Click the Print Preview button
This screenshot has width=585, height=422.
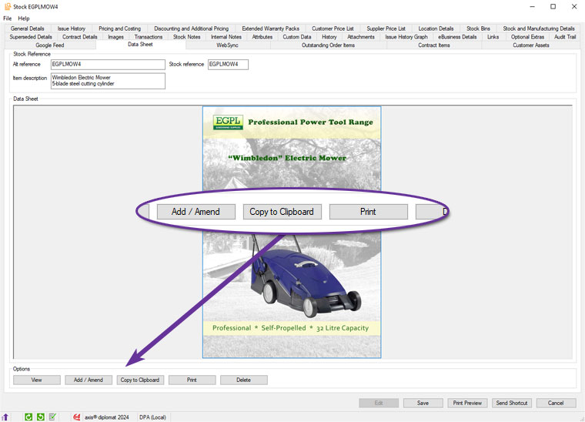(x=467, y=403)
